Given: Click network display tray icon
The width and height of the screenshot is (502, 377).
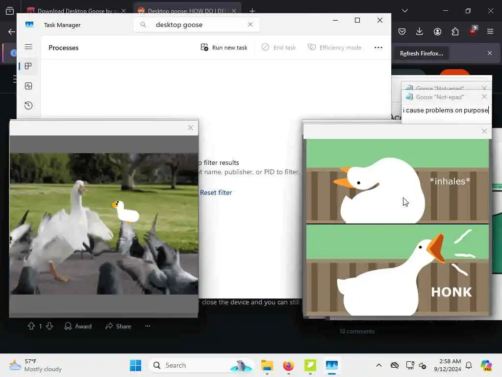Looking at the screenshot, I should click(x=410, y=365).
